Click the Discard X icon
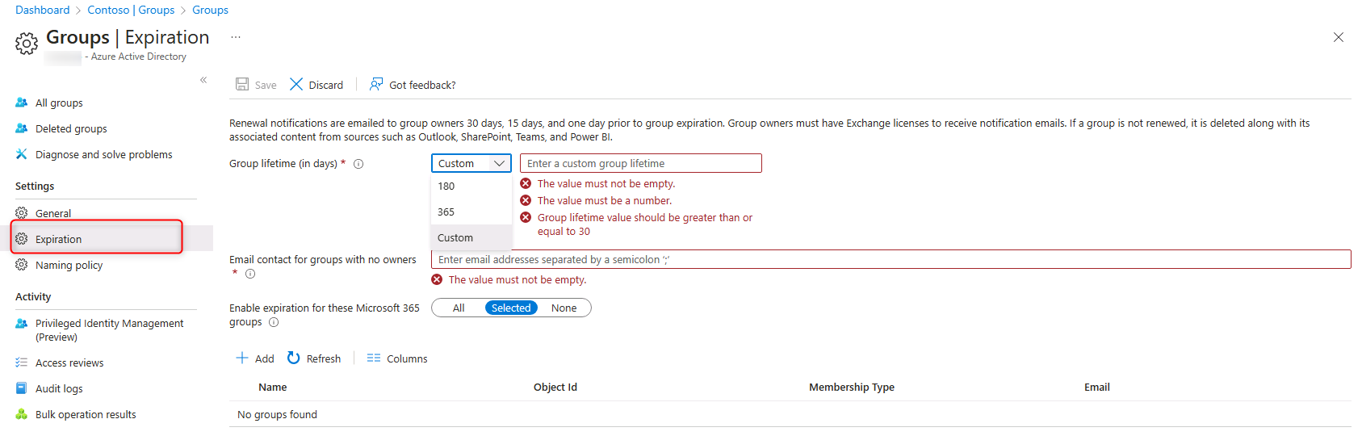This screenshot has height=440, width=1362. click(x=296, y=85)
